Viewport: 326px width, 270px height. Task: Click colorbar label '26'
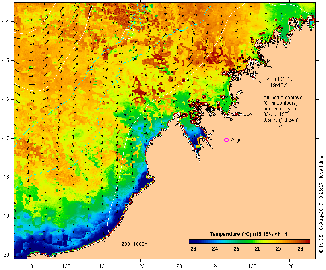point(258,249)
